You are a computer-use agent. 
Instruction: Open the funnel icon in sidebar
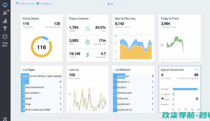5,28
